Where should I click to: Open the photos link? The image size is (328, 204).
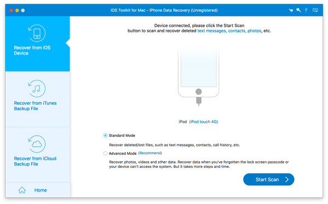254,31
